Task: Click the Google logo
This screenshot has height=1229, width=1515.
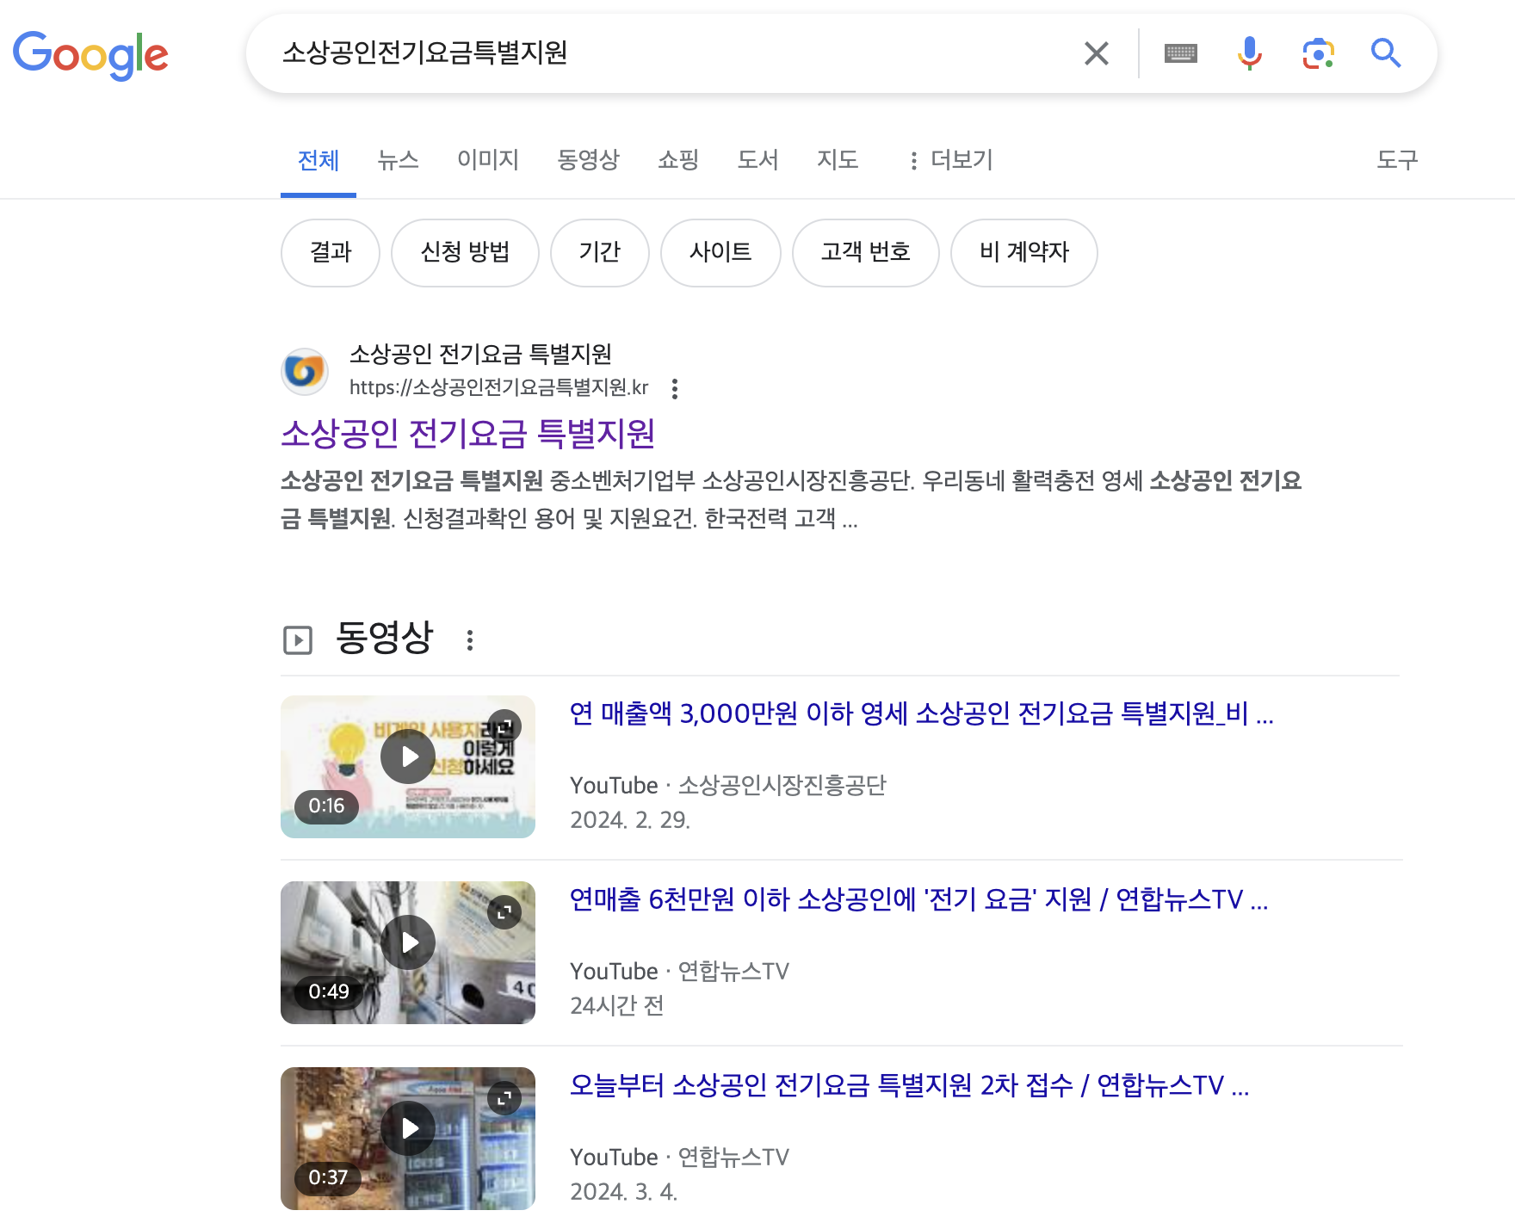Action: [90, 55]
